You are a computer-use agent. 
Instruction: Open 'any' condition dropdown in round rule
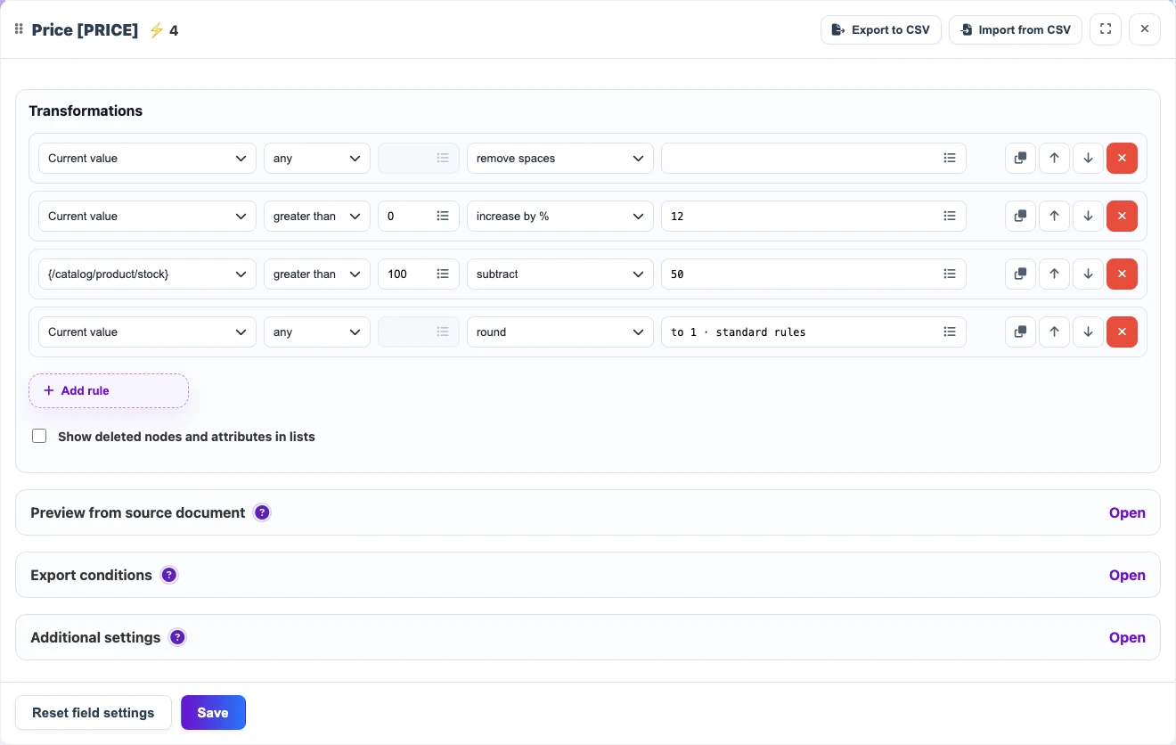coord(316,332)
